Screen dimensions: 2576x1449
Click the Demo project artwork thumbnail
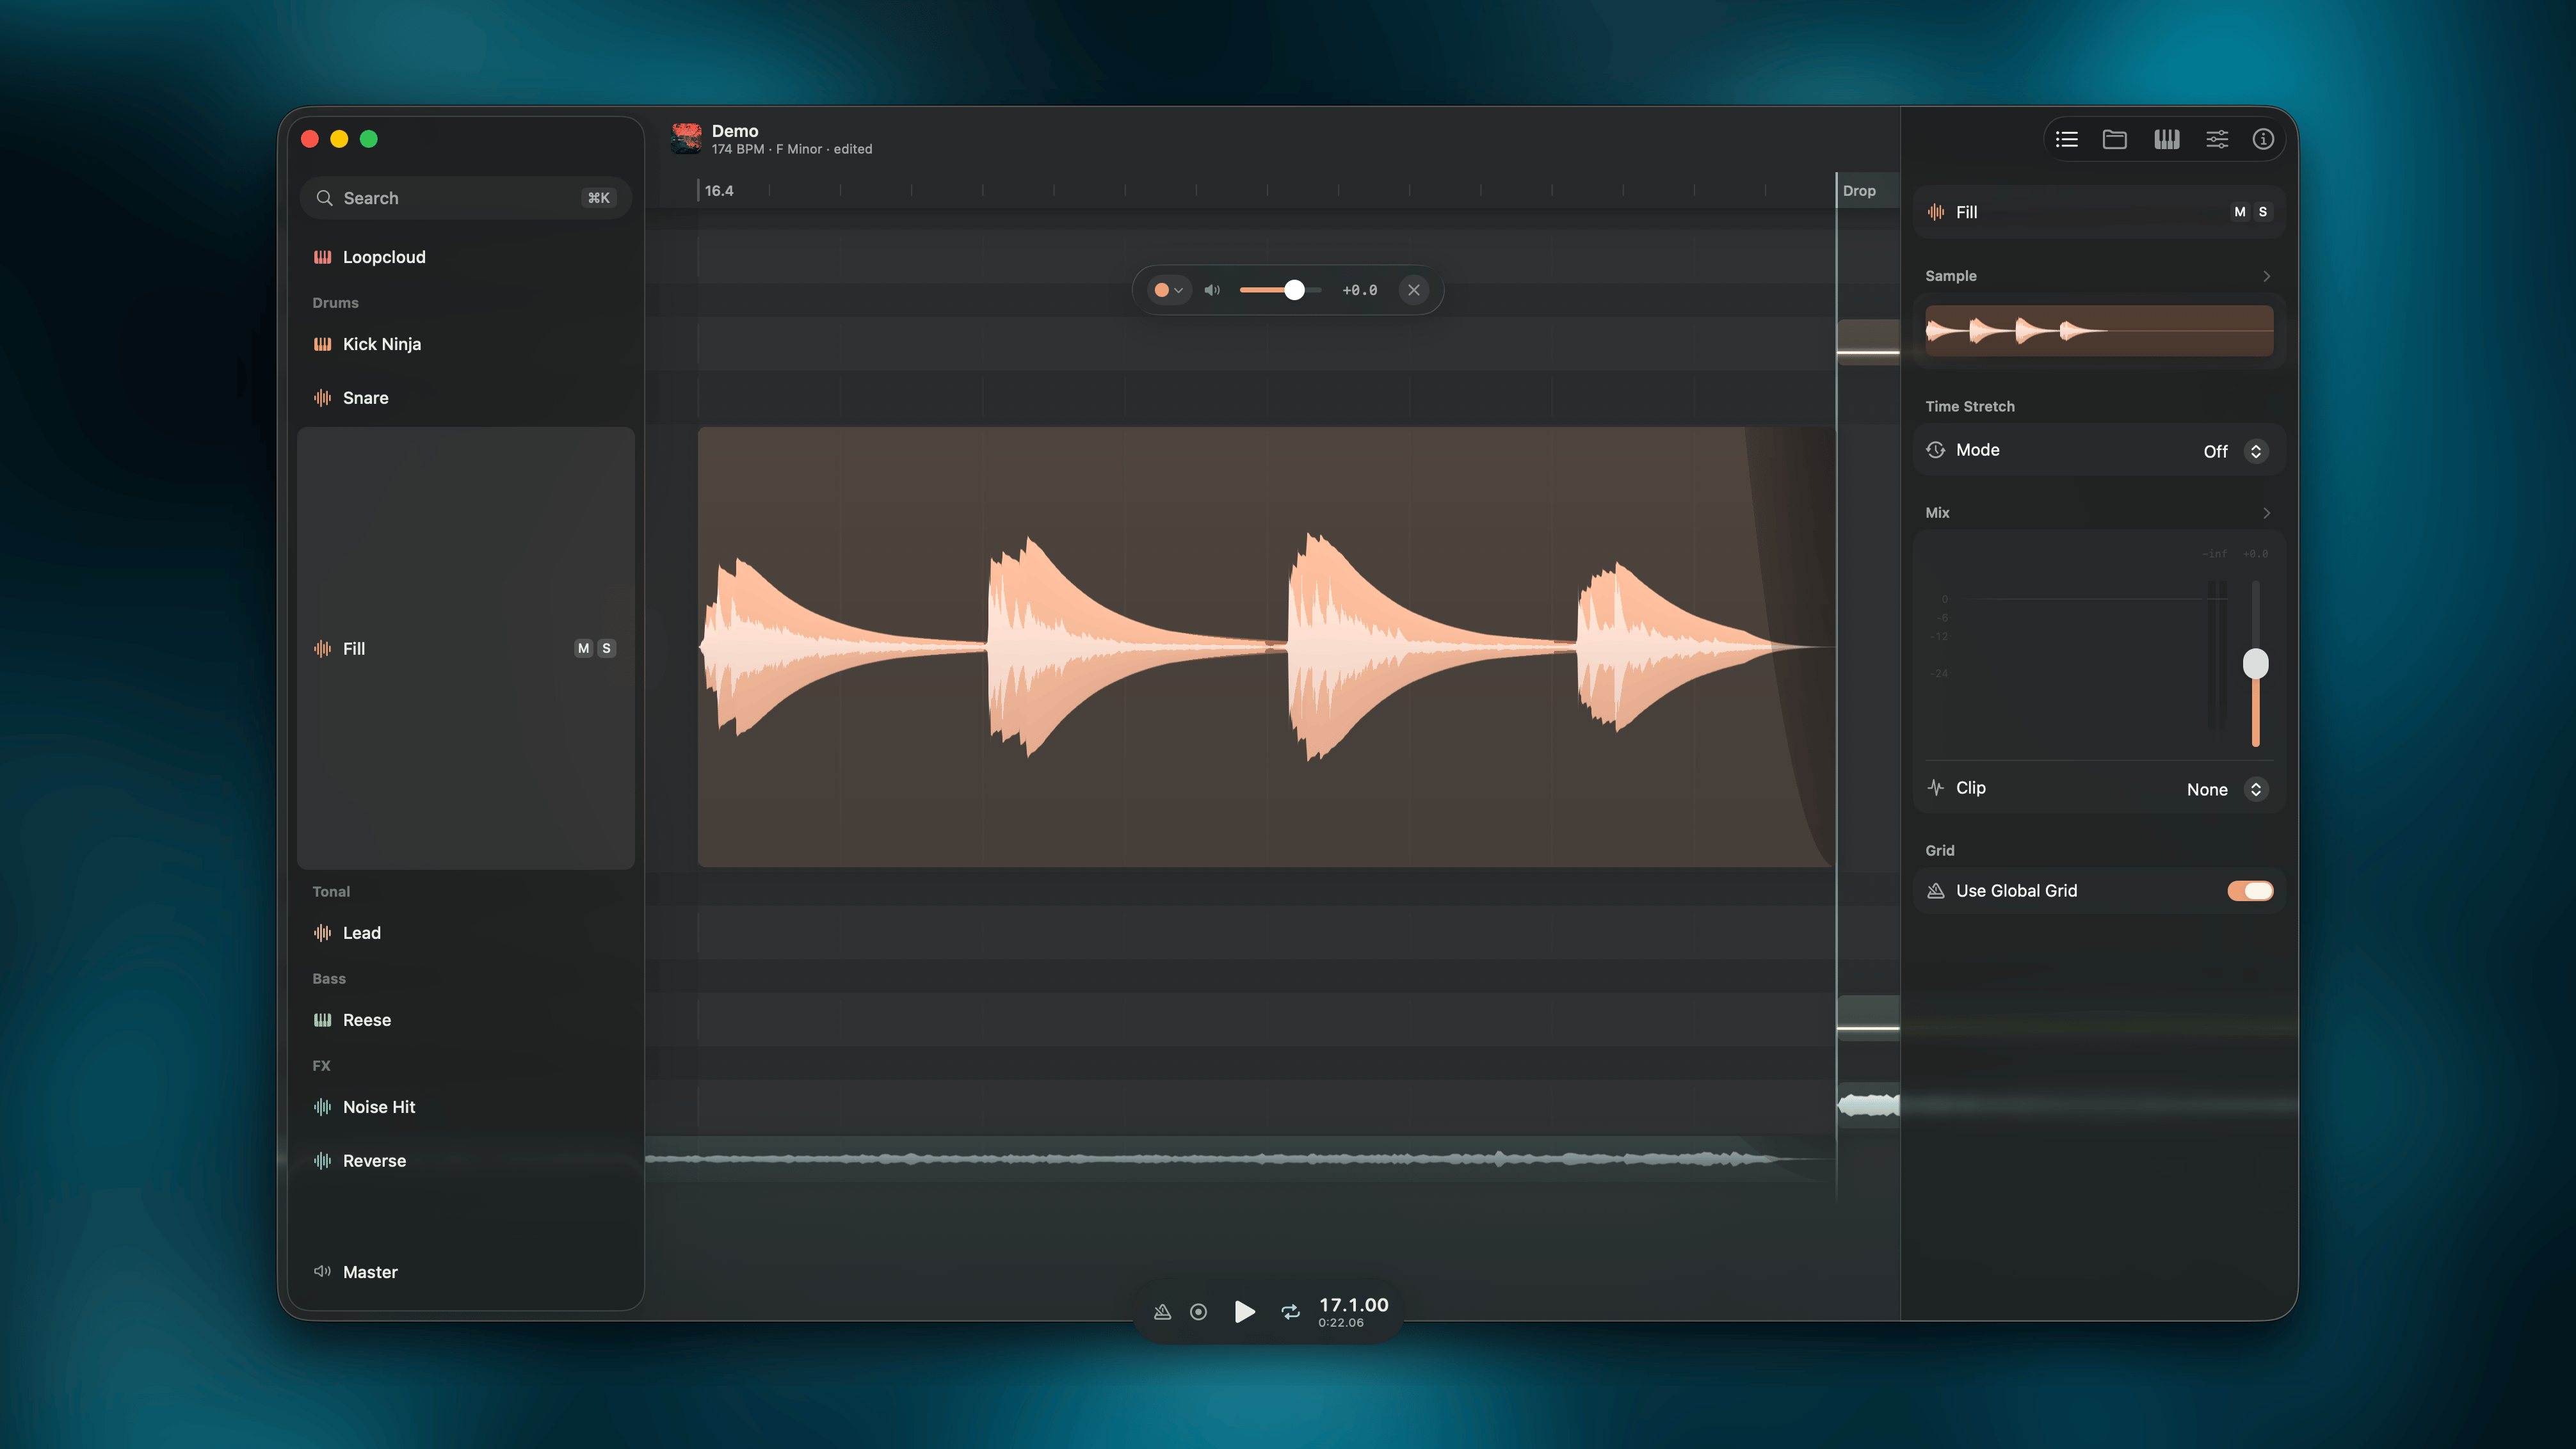tap(686, 139)
